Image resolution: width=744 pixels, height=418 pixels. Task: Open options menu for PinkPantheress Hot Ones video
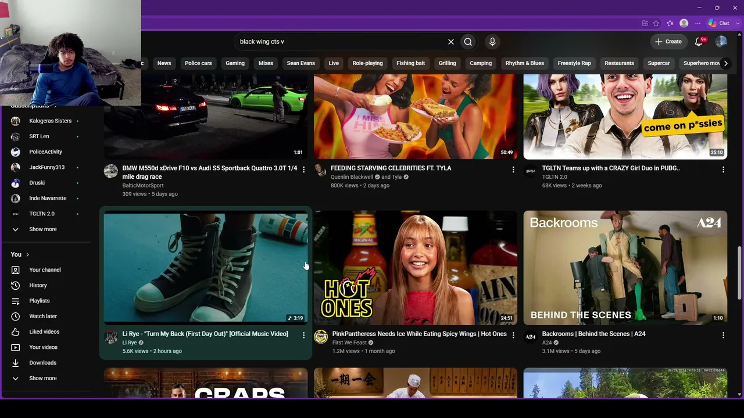(x=513, y=335)
